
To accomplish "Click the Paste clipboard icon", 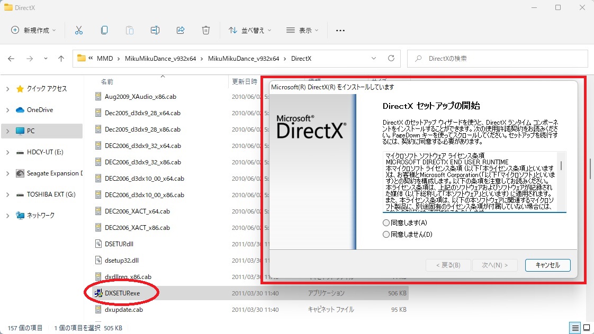I will [130, 30].
